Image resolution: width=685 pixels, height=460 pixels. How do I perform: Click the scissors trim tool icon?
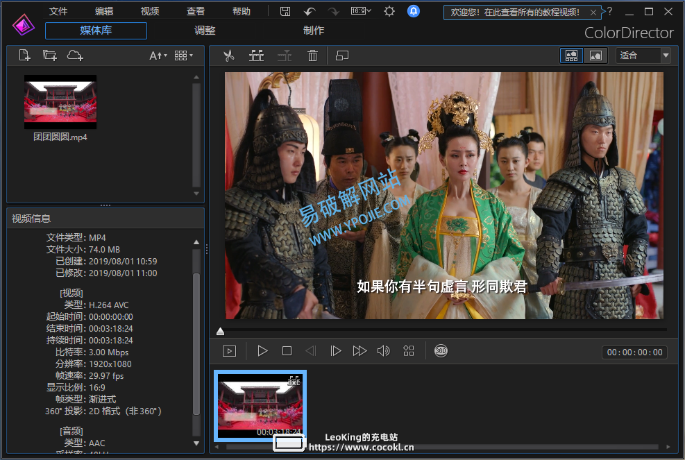point(229,56)
